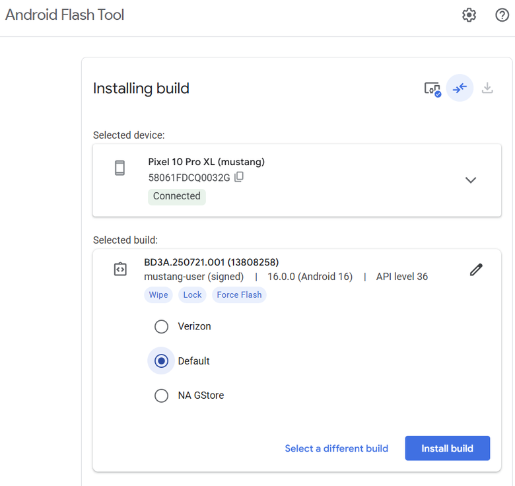Click Select a different build link
The height and width of the screenshot is (486, 515).
pos(336,448)
